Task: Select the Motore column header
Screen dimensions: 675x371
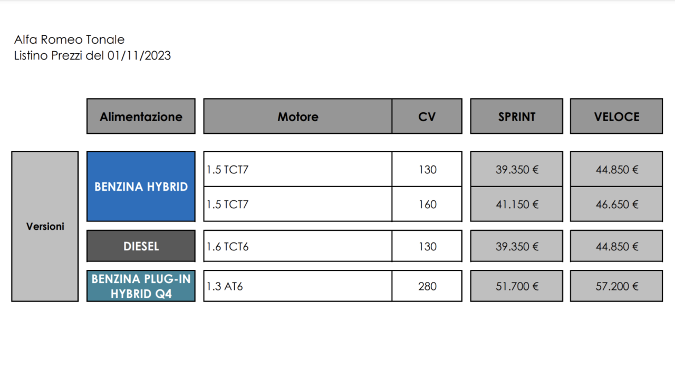Action: pos(298,116)
